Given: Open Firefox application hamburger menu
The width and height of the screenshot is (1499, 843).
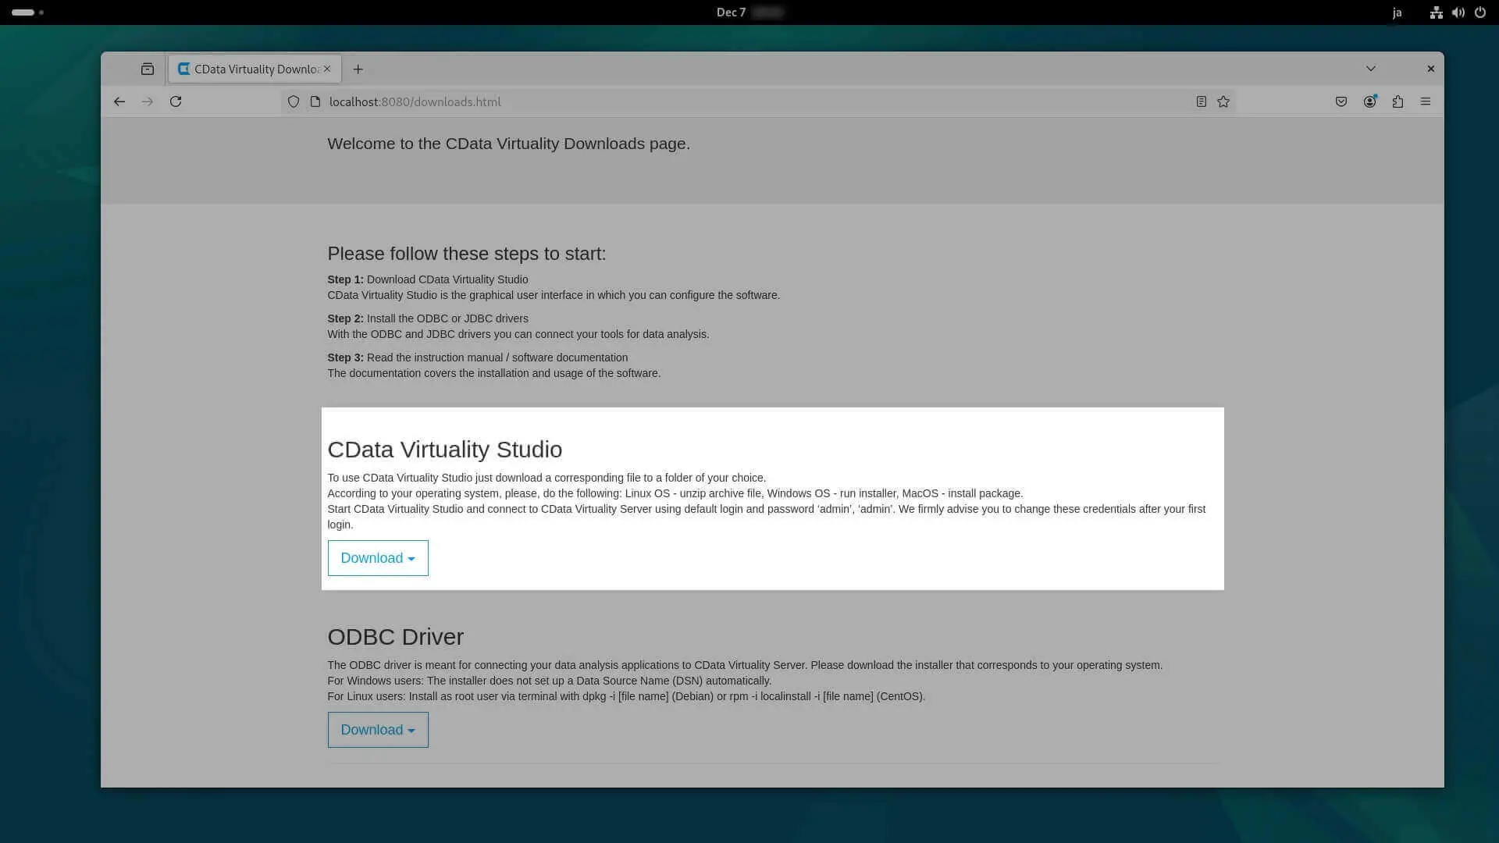Looking at the screenshot, I should coord(1426,101).
